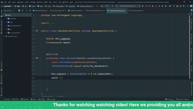Open the VCS menu
The image size is (193, 109).
(x=60, y=2)
